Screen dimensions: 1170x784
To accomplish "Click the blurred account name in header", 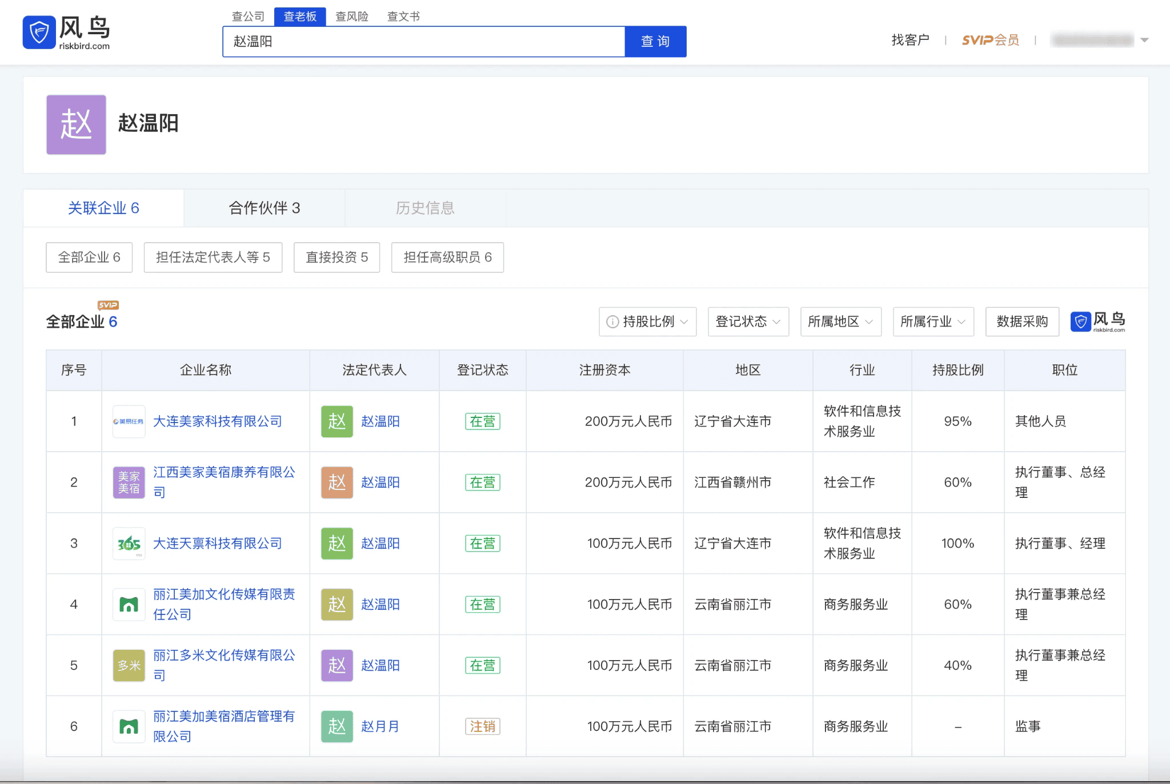I will (1093, 40).
